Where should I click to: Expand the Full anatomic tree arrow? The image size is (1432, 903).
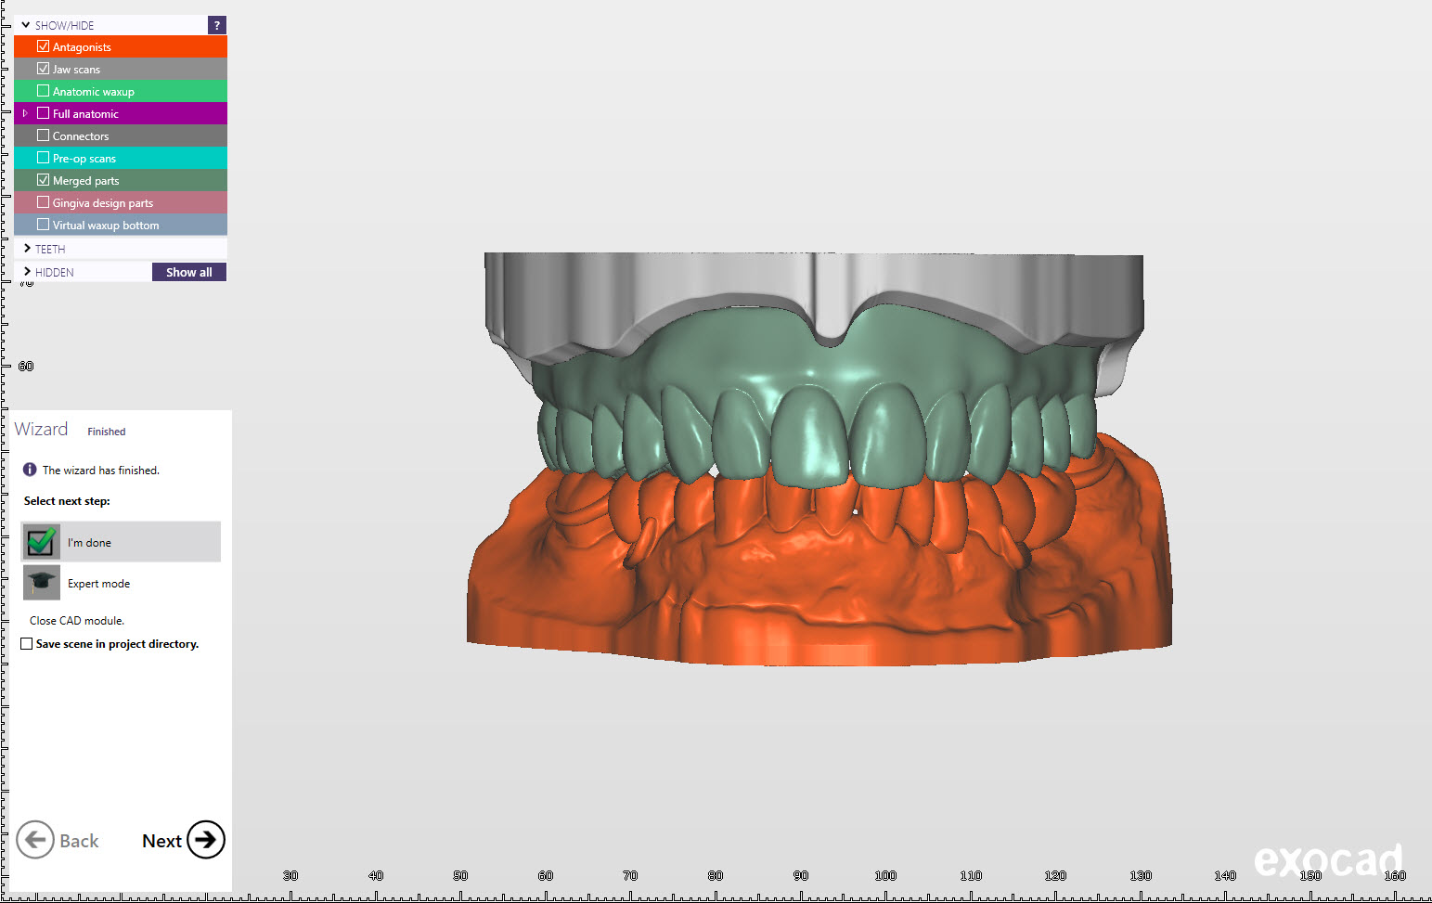tap(25, 113)
